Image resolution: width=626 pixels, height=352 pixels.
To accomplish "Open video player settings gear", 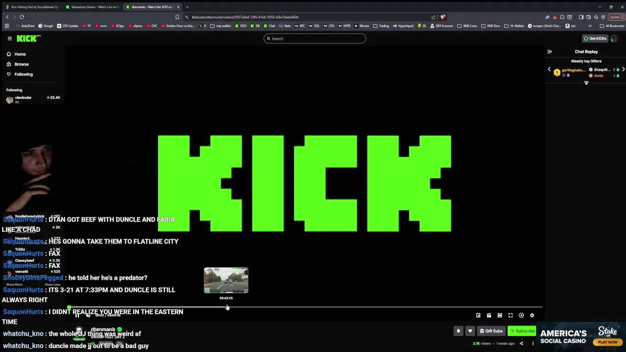I will [532, 316].
